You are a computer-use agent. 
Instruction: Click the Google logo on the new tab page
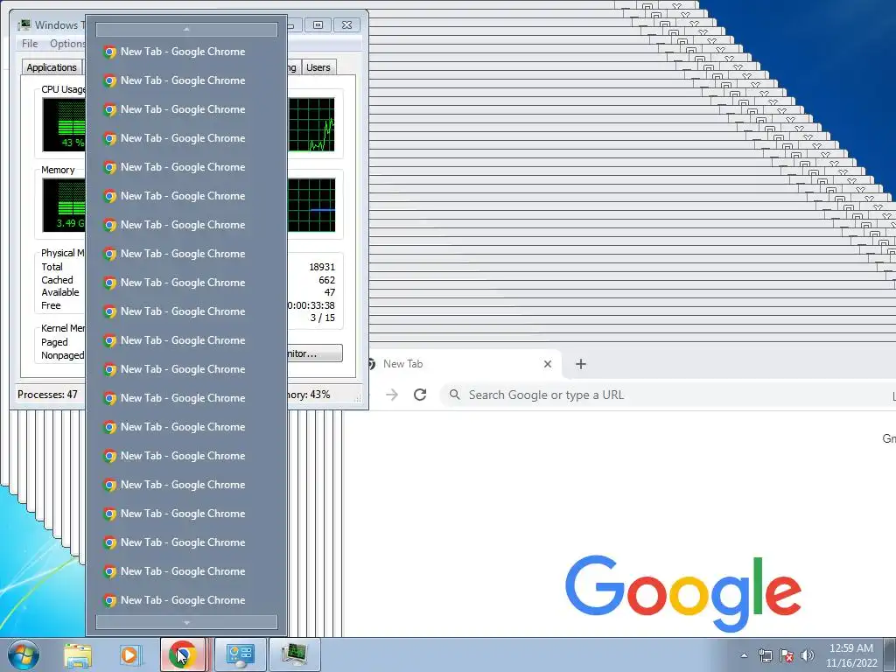[682, 593]
